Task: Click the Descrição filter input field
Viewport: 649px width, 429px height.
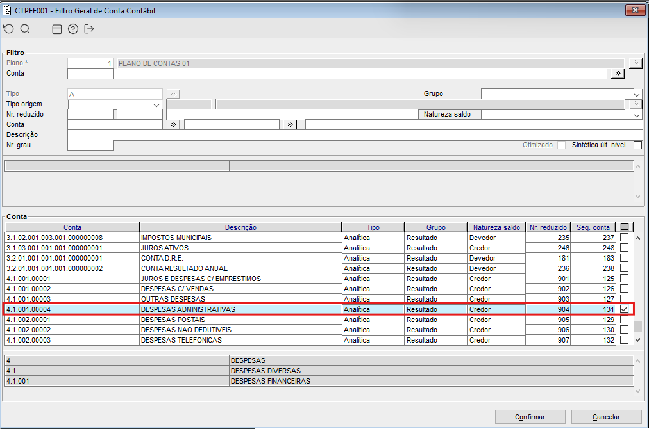Action: [355, 134]
